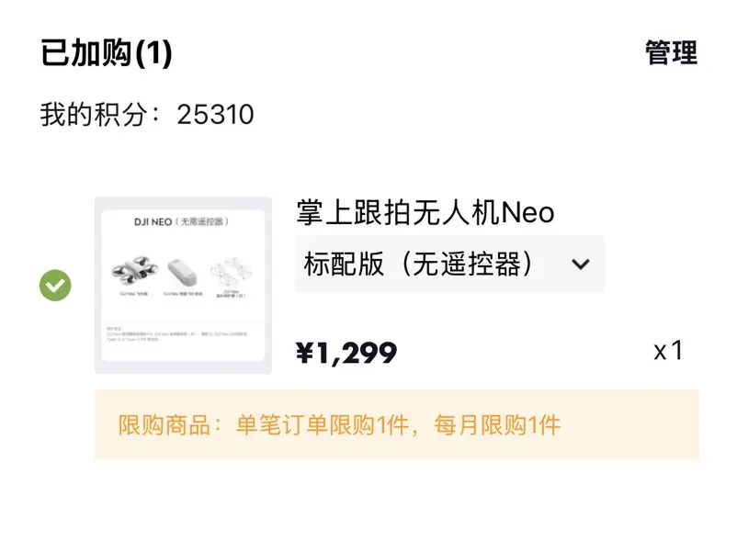Open the DJI NEO product thumbnail

point(183,285)
